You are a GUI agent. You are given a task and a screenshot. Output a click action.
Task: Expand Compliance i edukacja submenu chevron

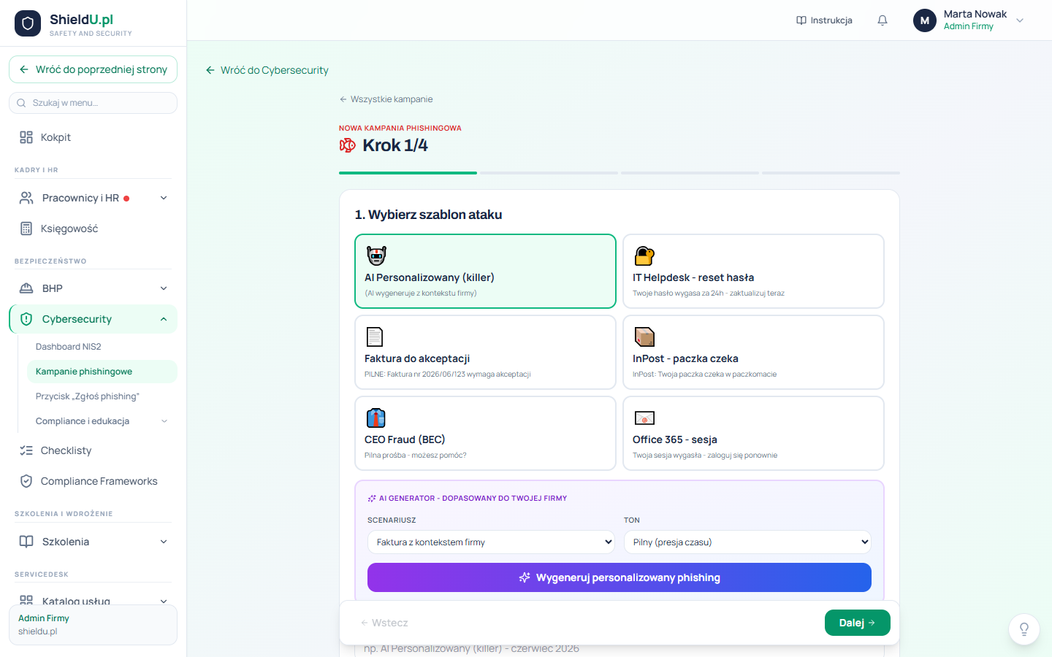(164, 421)
